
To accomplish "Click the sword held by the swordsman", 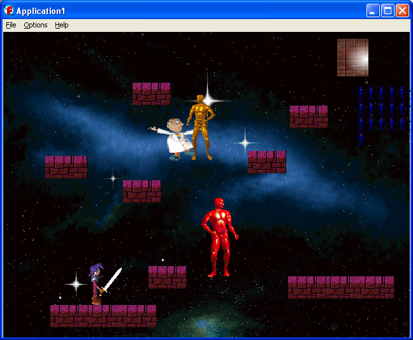I will point(113,278).
